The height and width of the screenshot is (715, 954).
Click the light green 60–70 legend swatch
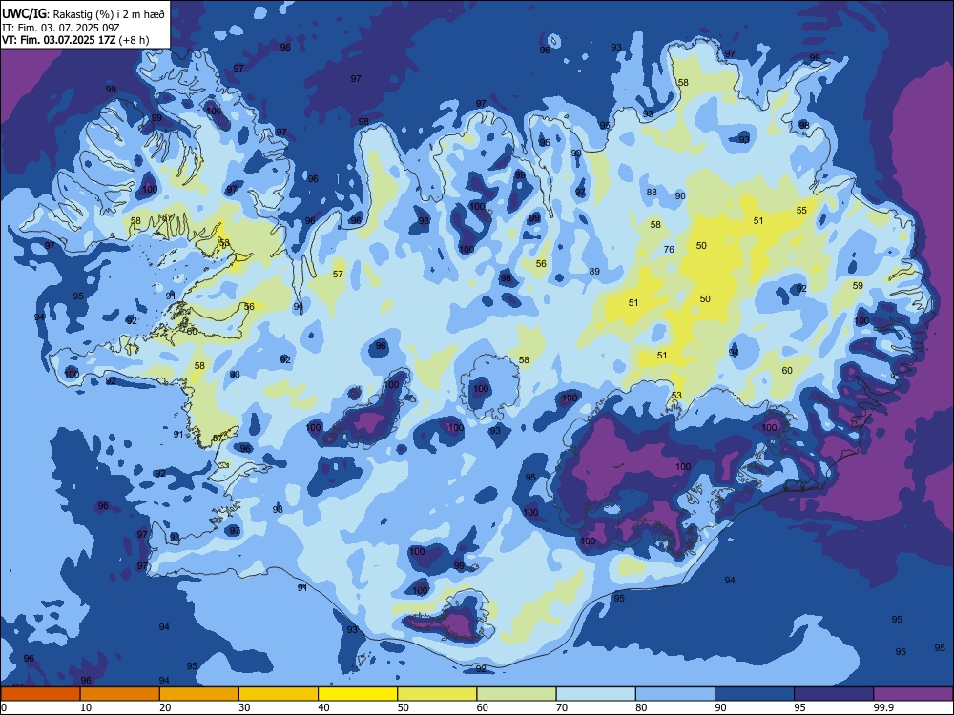pos(516,694)
